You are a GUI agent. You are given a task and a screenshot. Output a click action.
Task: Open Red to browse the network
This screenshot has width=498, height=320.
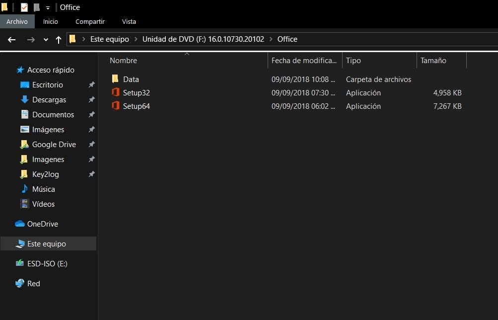[x=34, y=283]
